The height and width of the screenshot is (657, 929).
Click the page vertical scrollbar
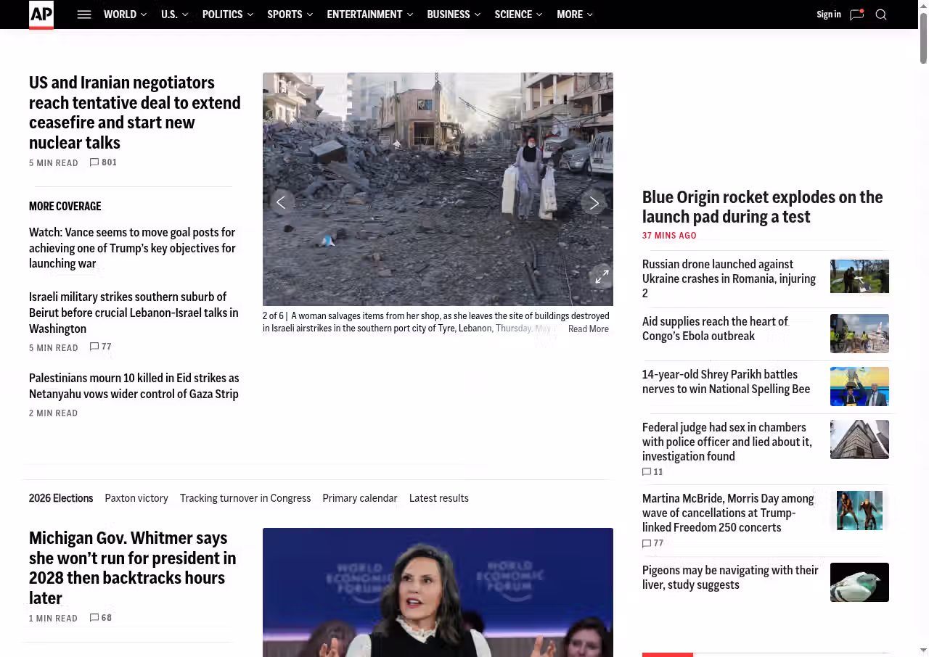coord(923,328)
